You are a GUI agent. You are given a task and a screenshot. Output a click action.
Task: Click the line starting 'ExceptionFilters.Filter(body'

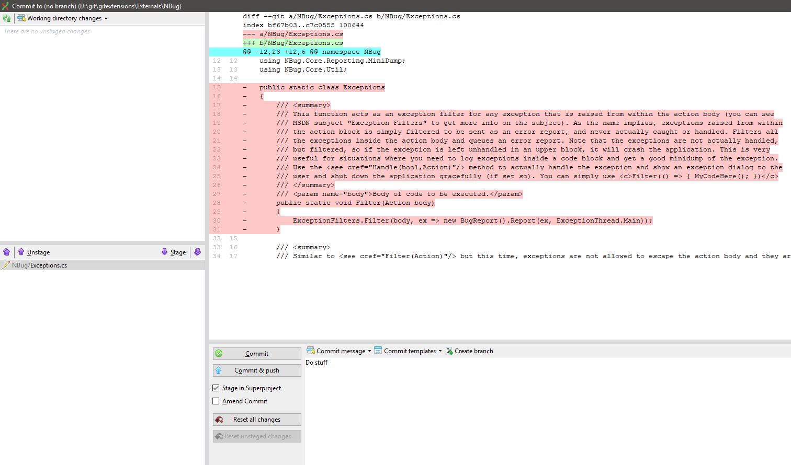[x=473, y=220]
